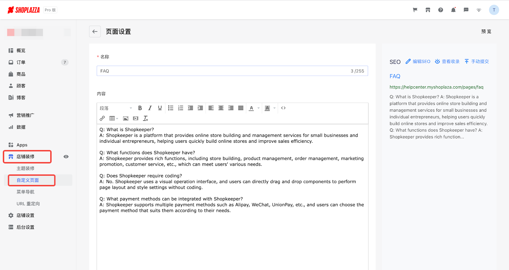Image resolution: width=509 pixels, height=270 pixels.
Task: Click 手动提交 manual submit link
Action: (477, 62)
